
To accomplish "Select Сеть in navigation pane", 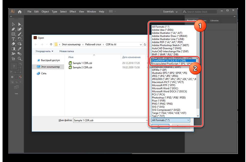I will click(42, 73).
